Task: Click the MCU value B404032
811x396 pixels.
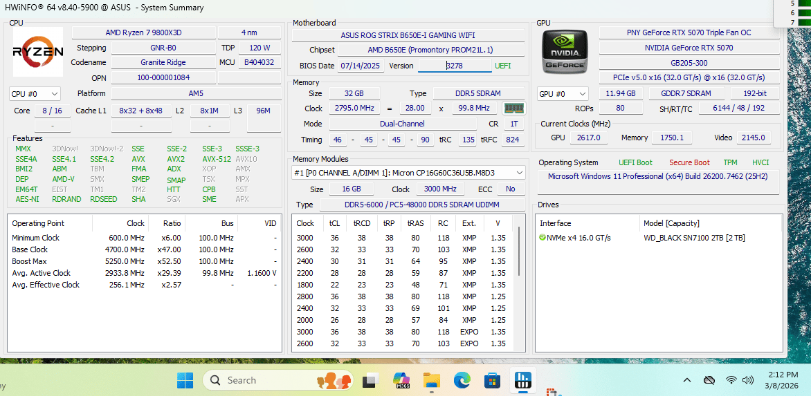Action: pos(259,62)
